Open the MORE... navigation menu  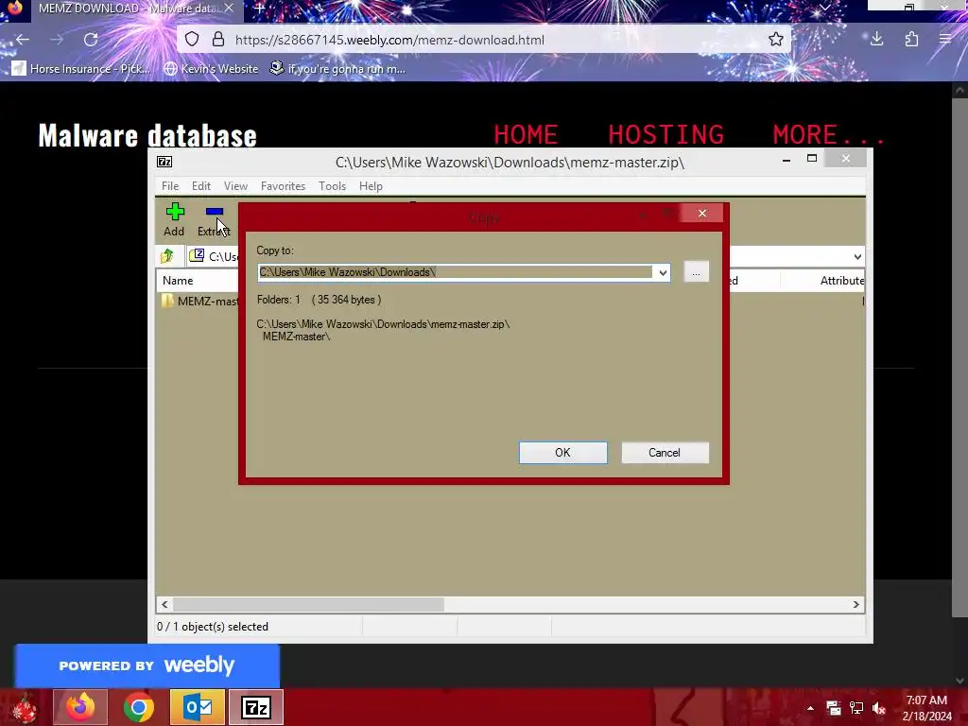click(x=829, y=134)
